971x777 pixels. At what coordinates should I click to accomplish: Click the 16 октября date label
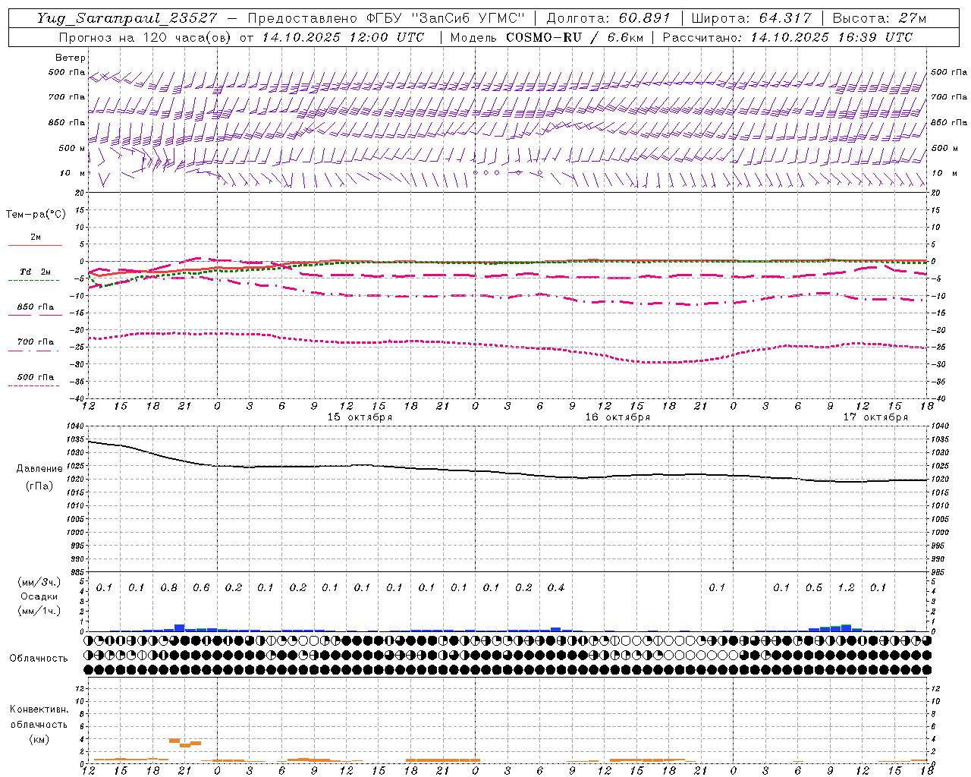click(x=617, y=417)
